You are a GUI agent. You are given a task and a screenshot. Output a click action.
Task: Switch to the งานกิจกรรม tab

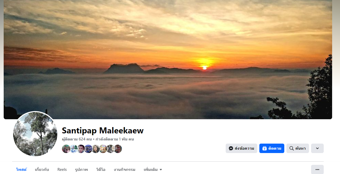tap(125, 170)
